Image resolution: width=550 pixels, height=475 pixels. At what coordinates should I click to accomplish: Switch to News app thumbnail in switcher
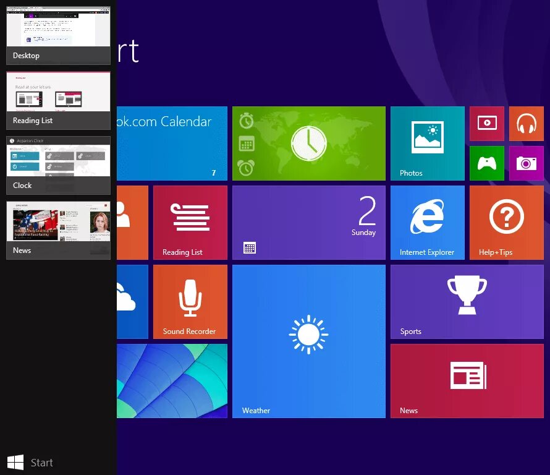click(58, 230)
